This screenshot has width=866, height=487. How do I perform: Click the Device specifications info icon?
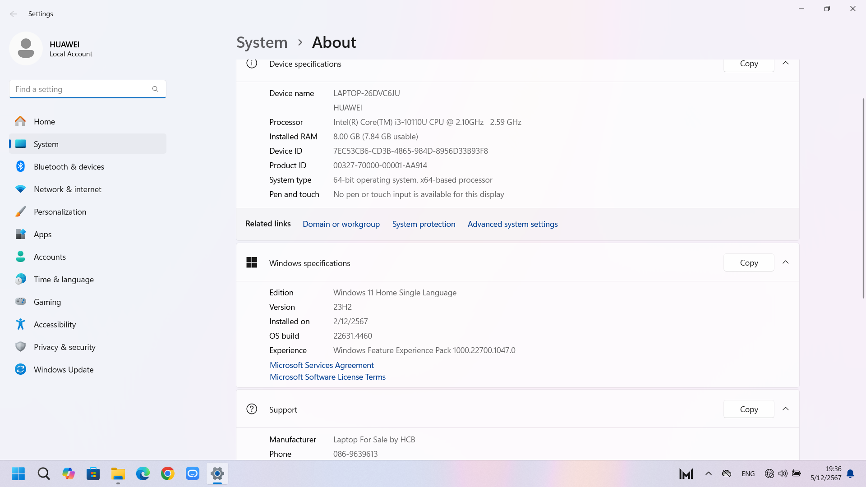tap(252, 64)
